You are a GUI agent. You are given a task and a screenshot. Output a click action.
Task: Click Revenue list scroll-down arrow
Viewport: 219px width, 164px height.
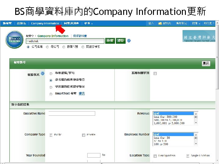coord(196,123)
